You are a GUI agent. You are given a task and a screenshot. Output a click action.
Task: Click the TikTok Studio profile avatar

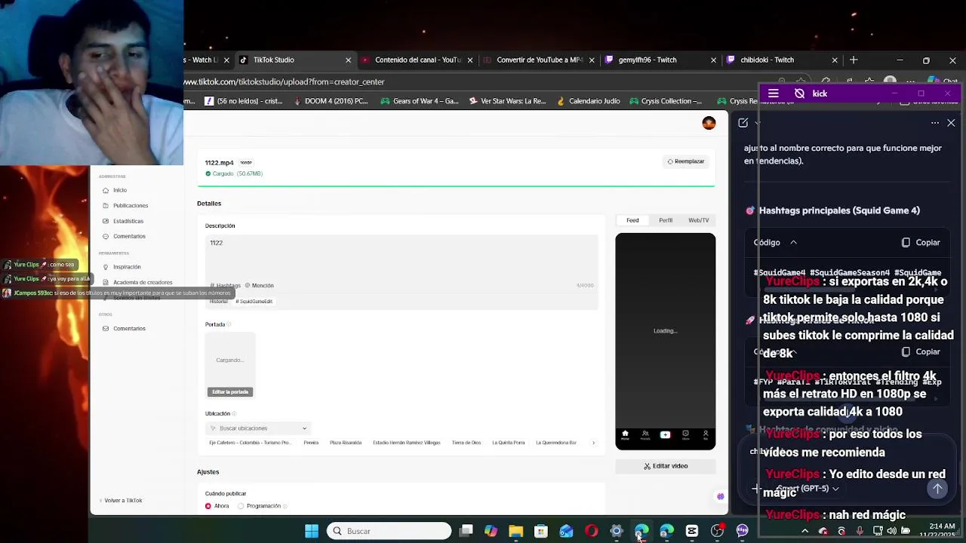(709, 123)
